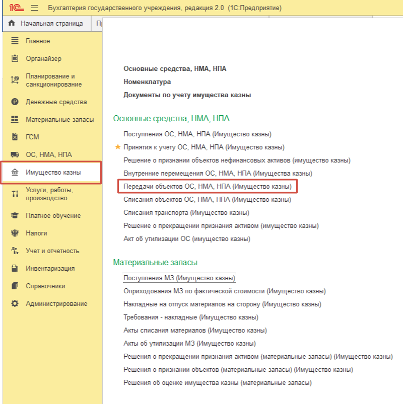
Task: Open Оприходования МЗ по фактической стоимости
Action: 225,291
